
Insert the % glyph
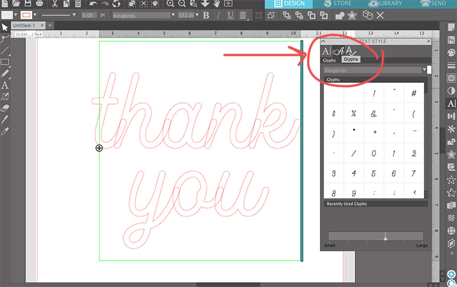(x=354, y=113)
